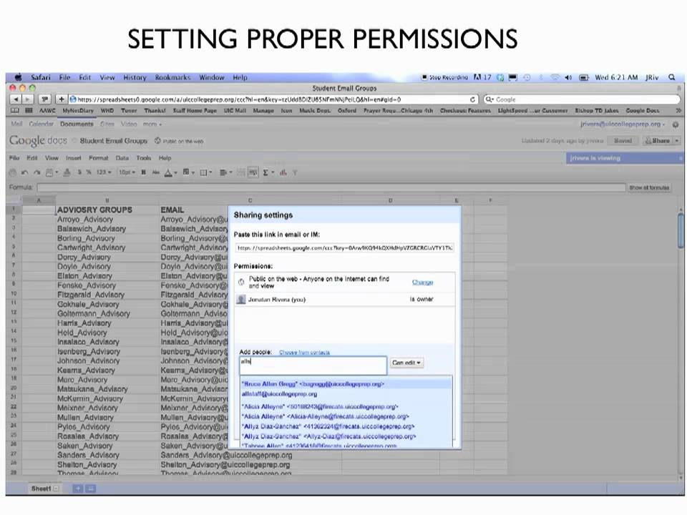Click the Arroyo_Advisory cell
687x515 pixels.
[107, 220]
